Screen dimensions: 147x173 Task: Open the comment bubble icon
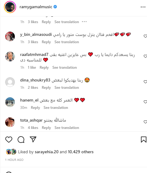[x=21, y=140]
